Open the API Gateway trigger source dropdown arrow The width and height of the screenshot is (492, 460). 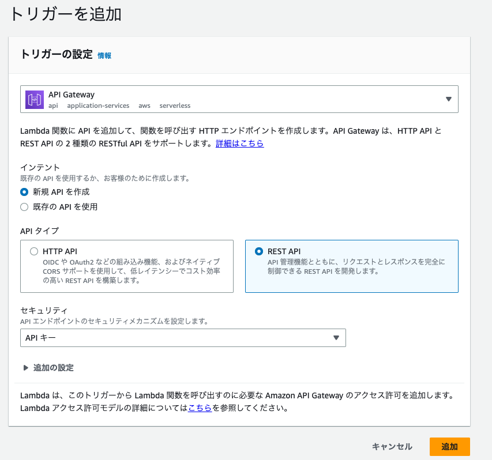449,99
